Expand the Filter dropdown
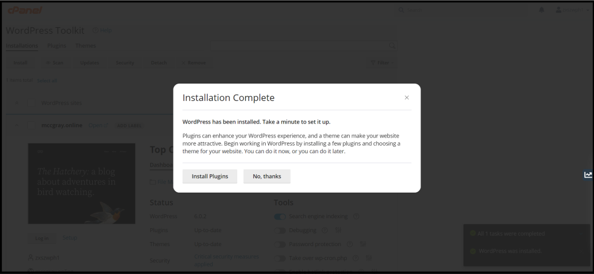Viewport: 594px width, 274px height. [x=382, y=63]
